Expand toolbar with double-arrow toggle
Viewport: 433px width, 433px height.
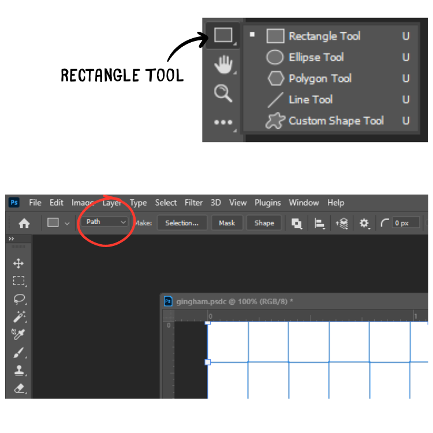[12, 238]
